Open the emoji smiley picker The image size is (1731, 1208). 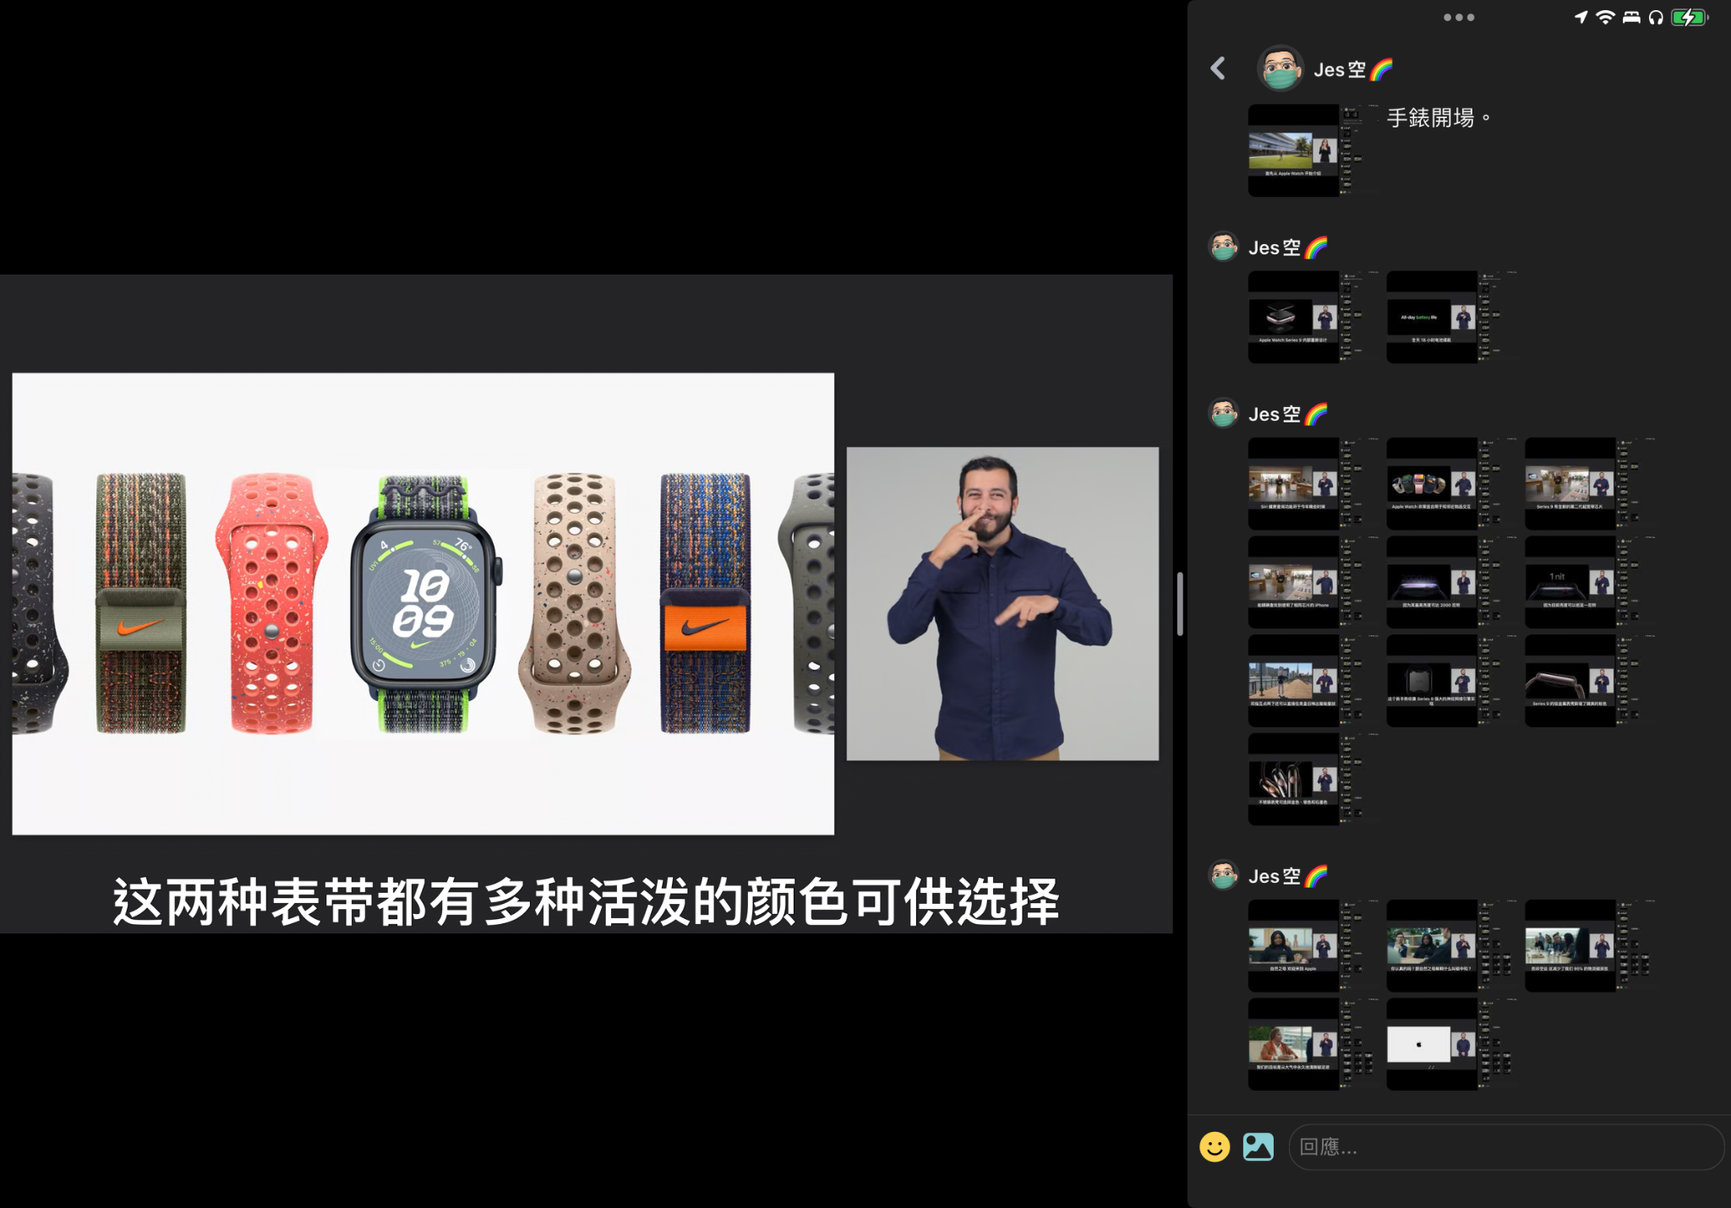coord(1215,1146)
